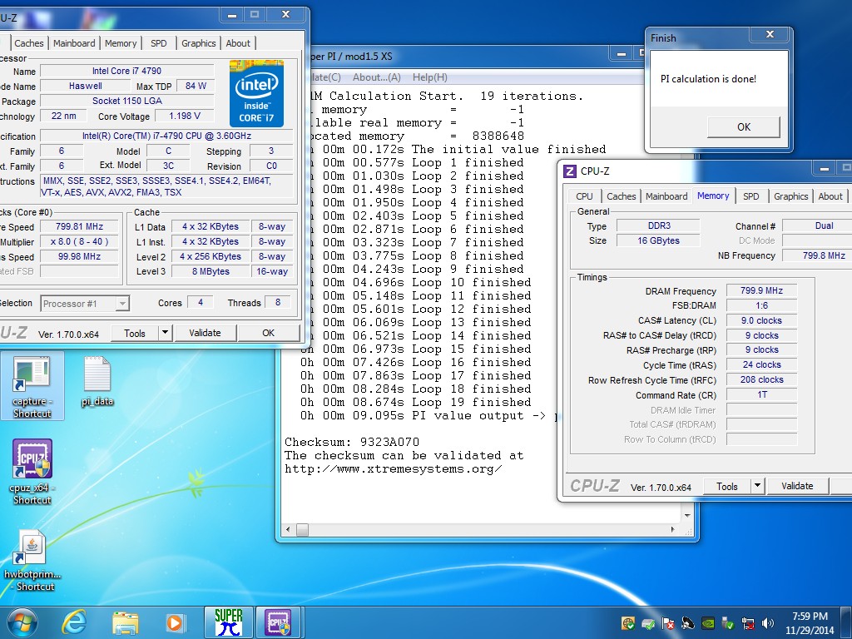Click OK in the Finish dialog
The height and width of the screenshot is (639, 852).
(x=743, y=127)
